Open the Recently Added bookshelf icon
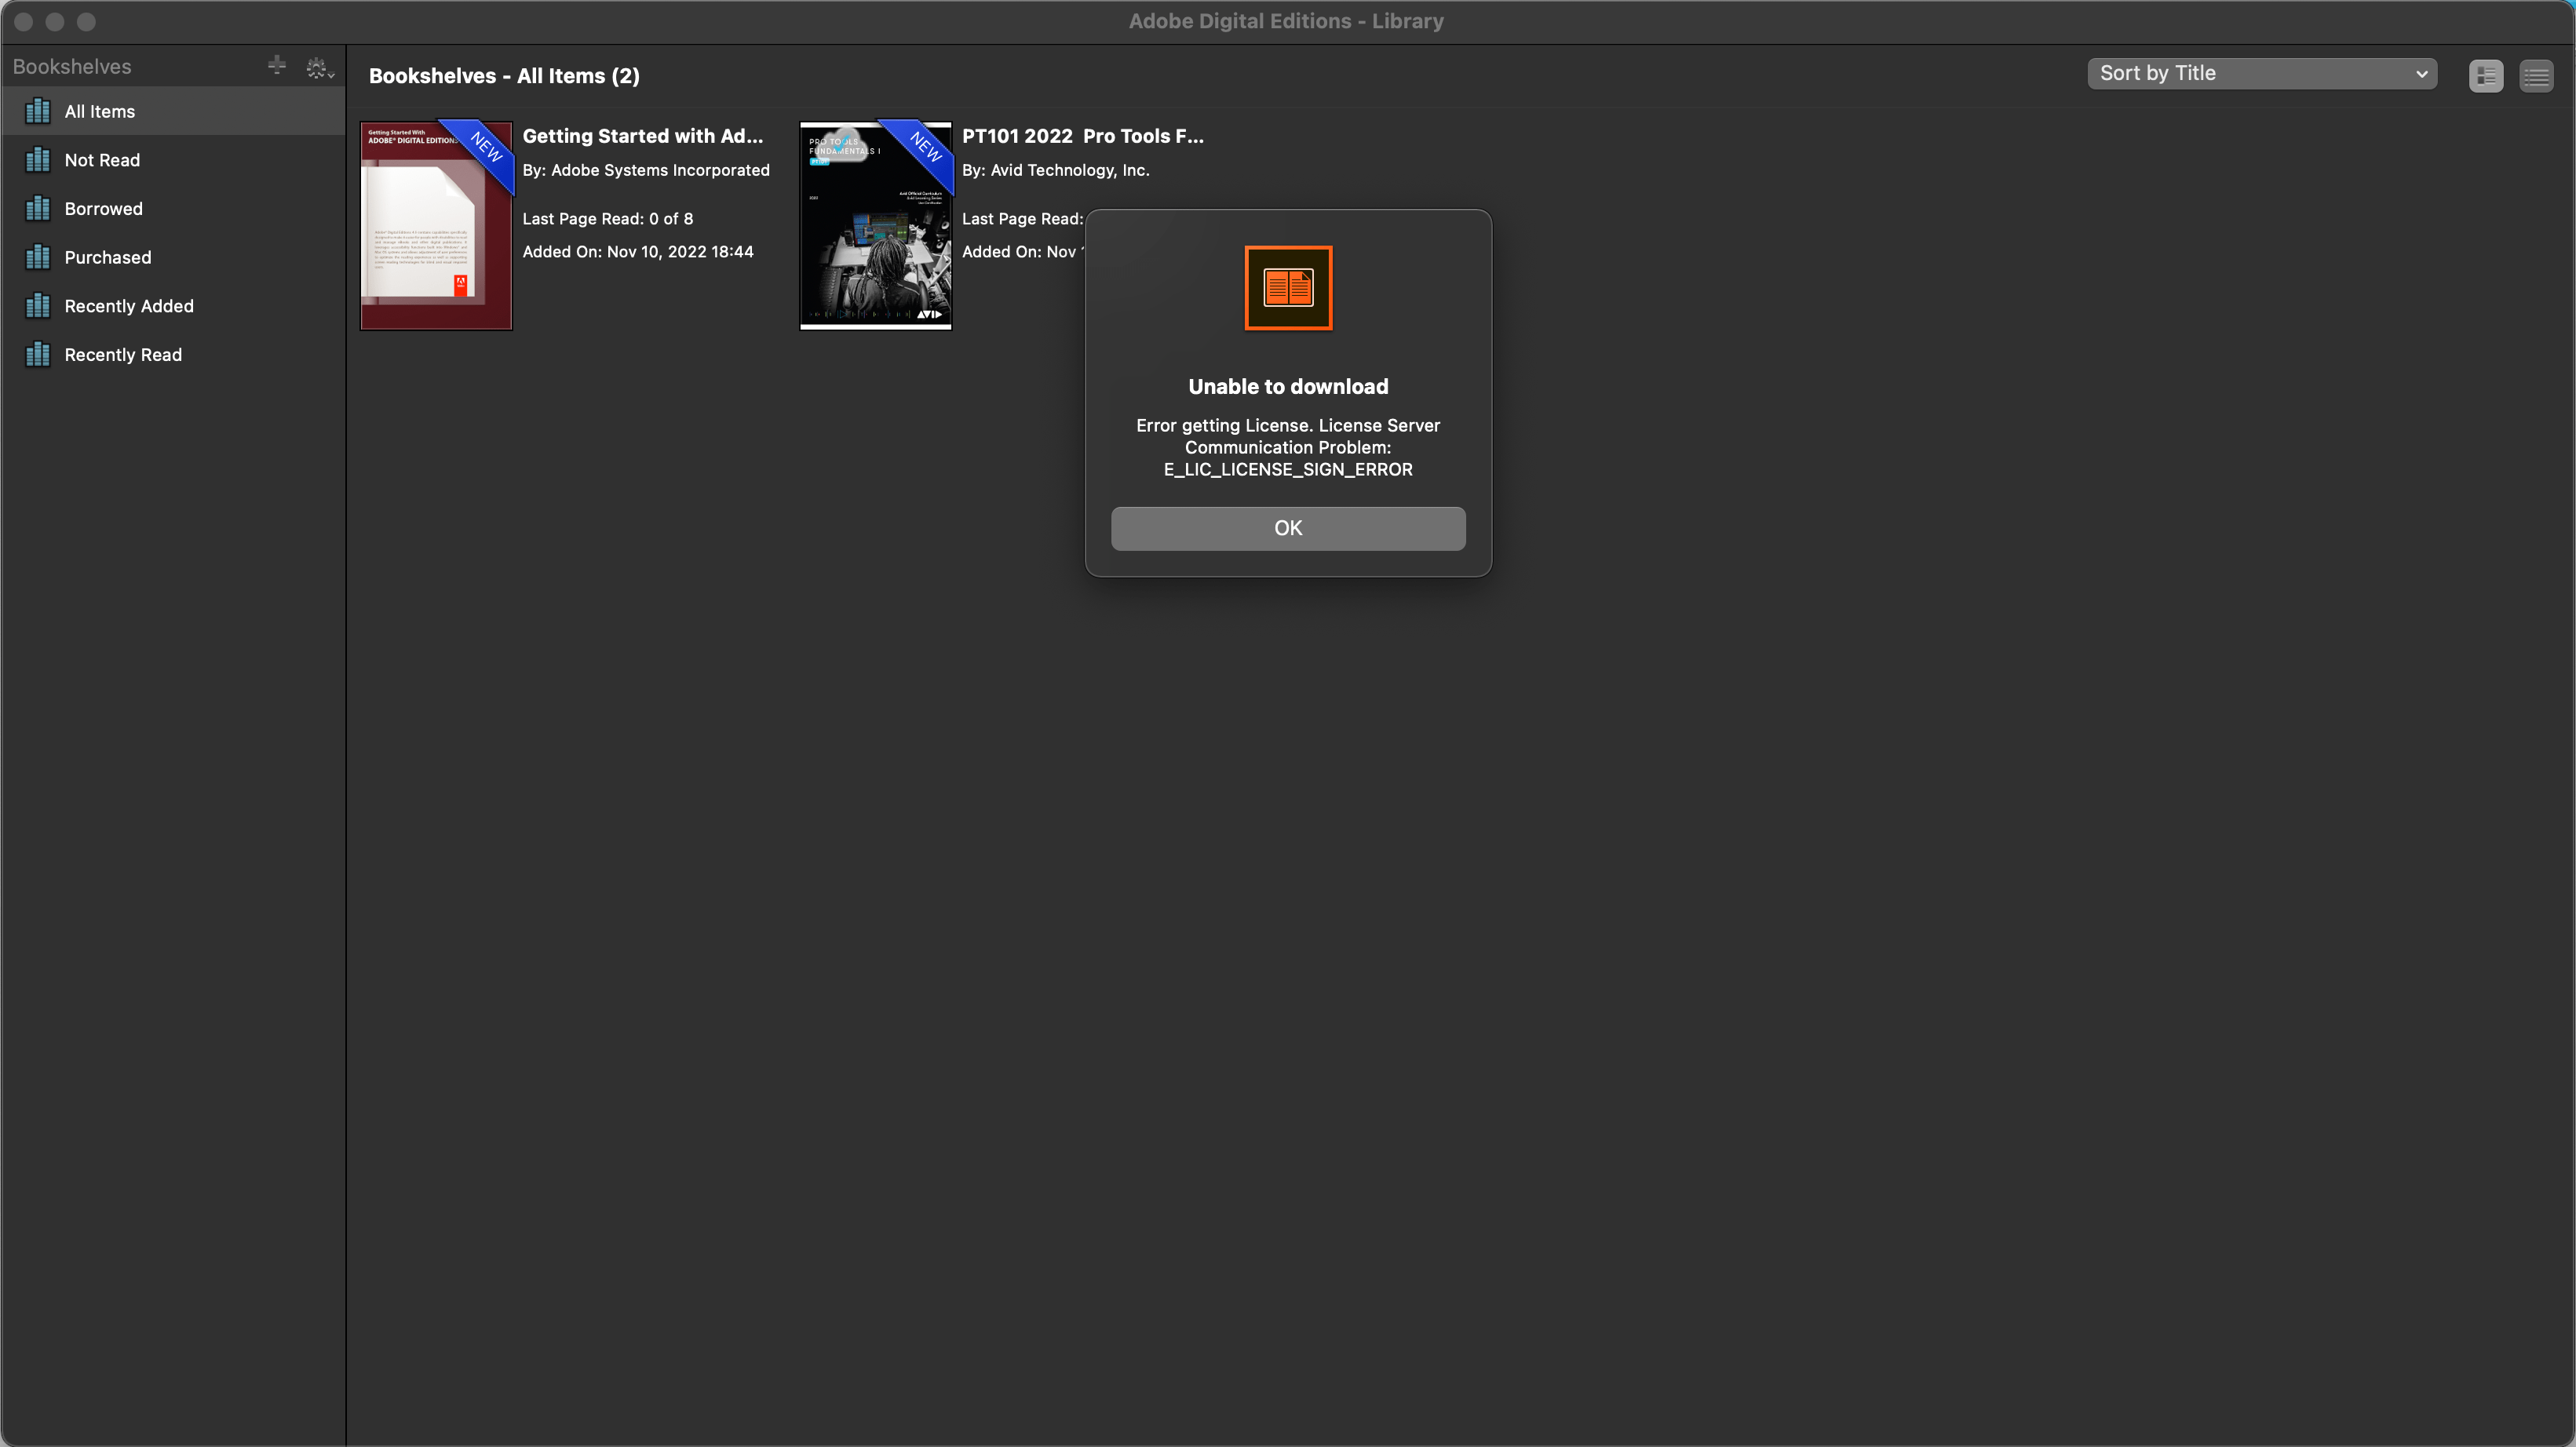Viewport: 2576px width, 1447px height. click(37, 305)
